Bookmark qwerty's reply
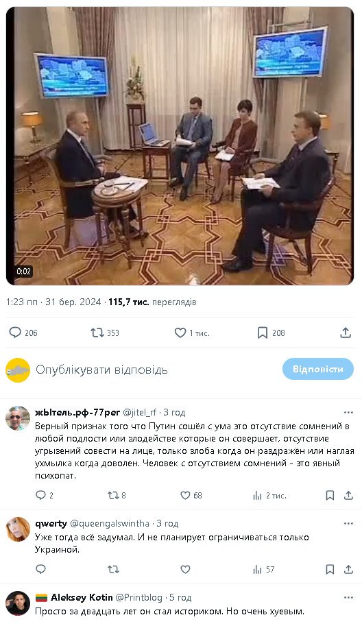 330,569
